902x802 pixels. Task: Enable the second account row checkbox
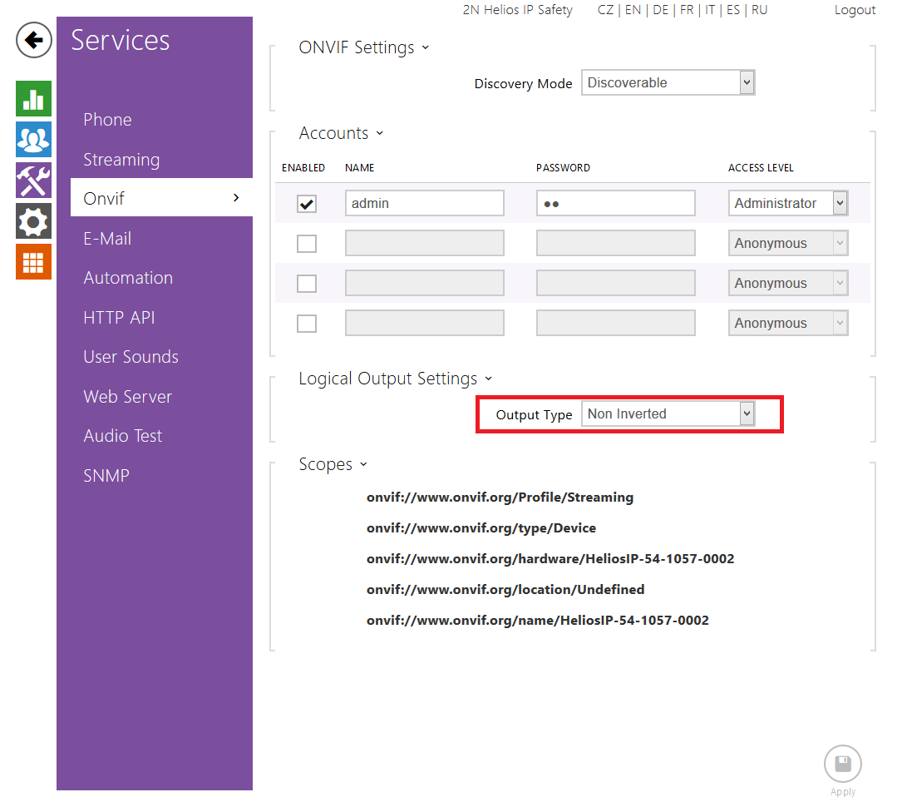307,244
